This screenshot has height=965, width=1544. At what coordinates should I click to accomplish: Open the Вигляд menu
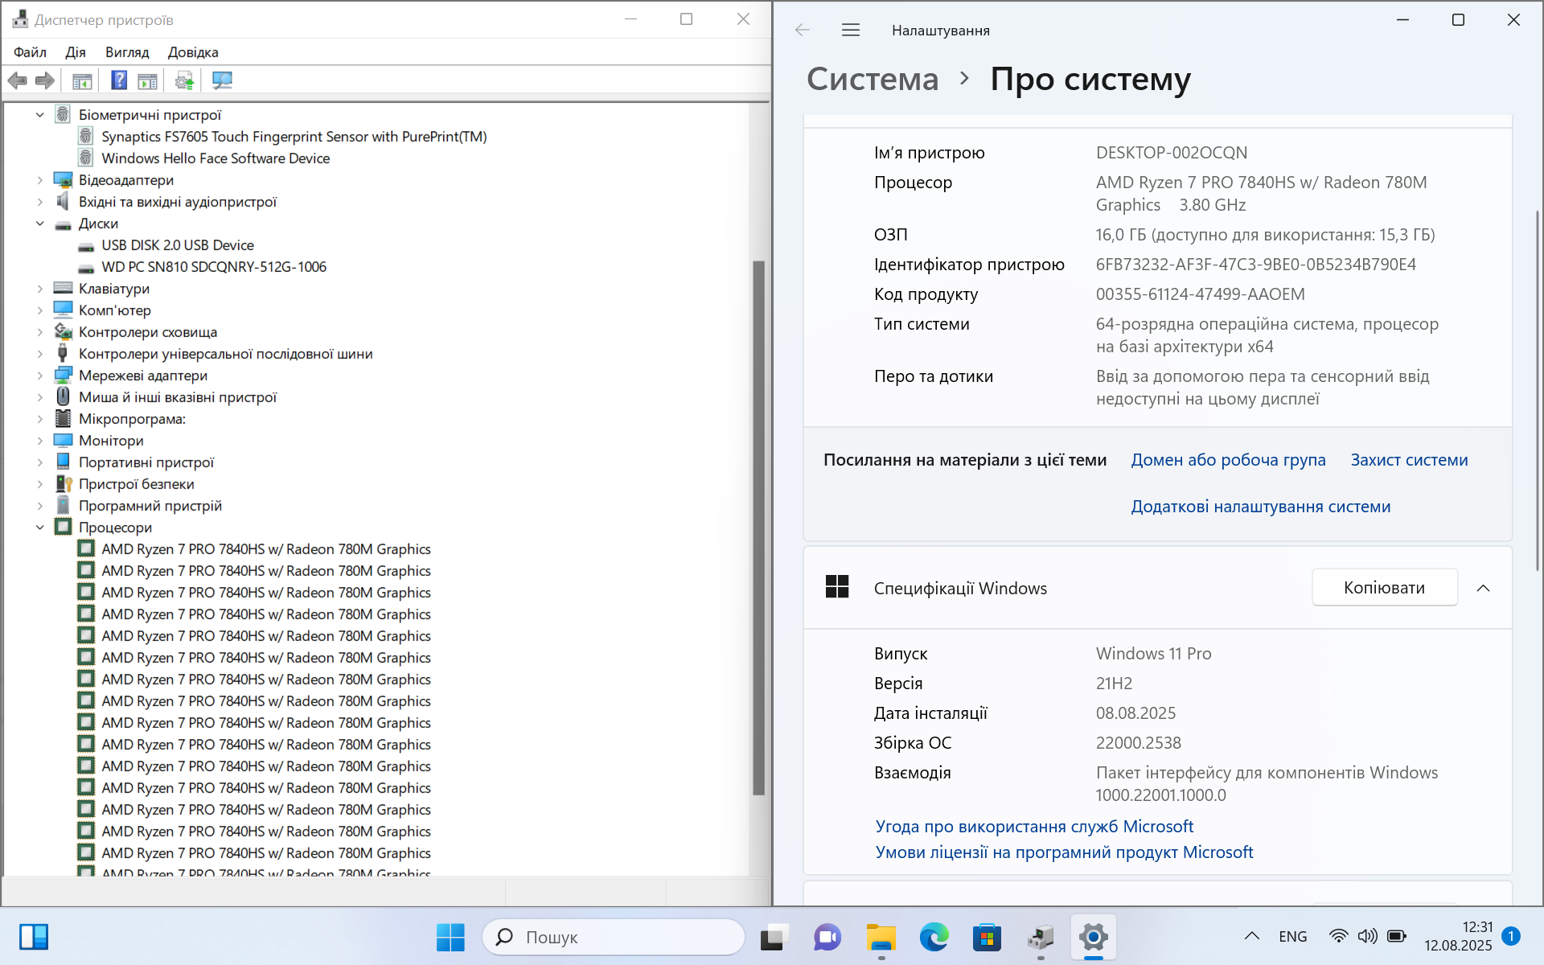tap(127, 52)
